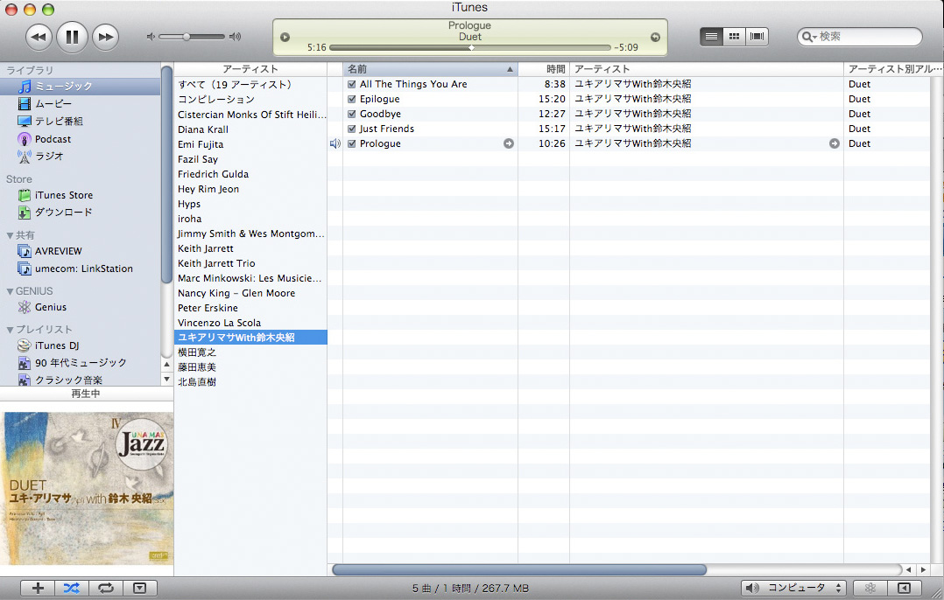Click the playback progress bar
Viewport: 944px width, 600px height.
[x=470, y=47]
